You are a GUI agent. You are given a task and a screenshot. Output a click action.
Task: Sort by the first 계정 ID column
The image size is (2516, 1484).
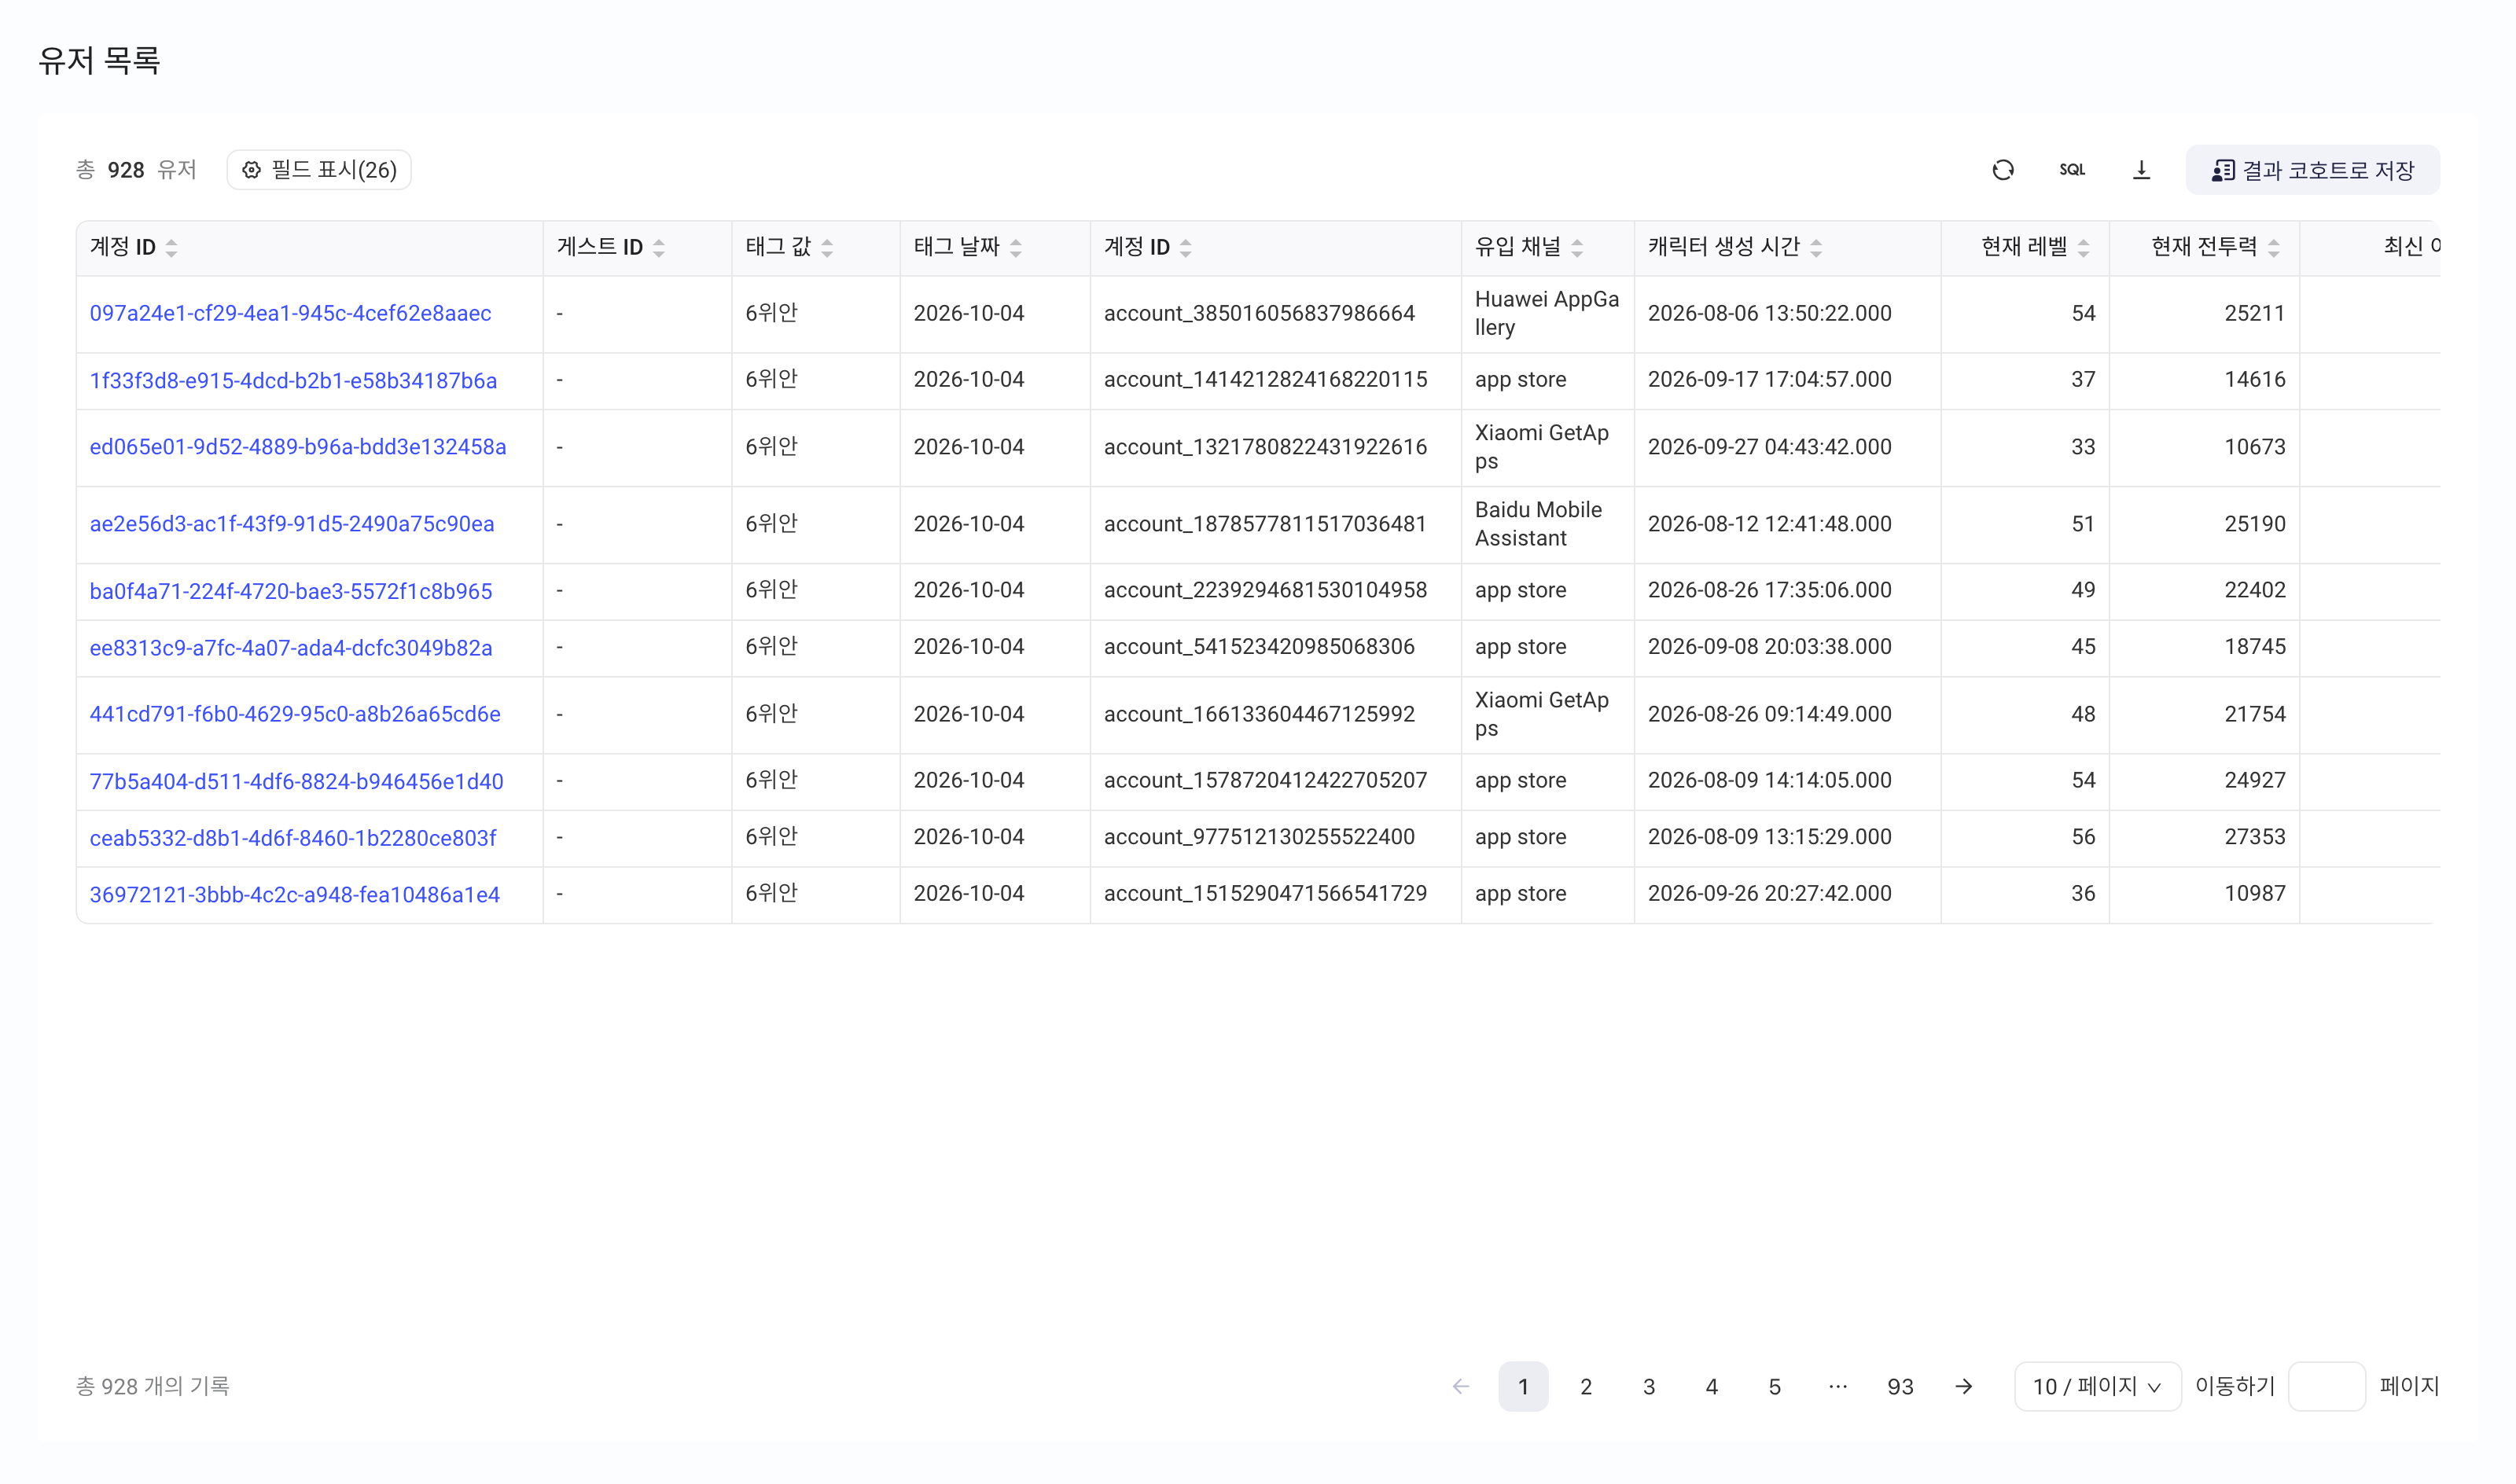click(171, 248)
